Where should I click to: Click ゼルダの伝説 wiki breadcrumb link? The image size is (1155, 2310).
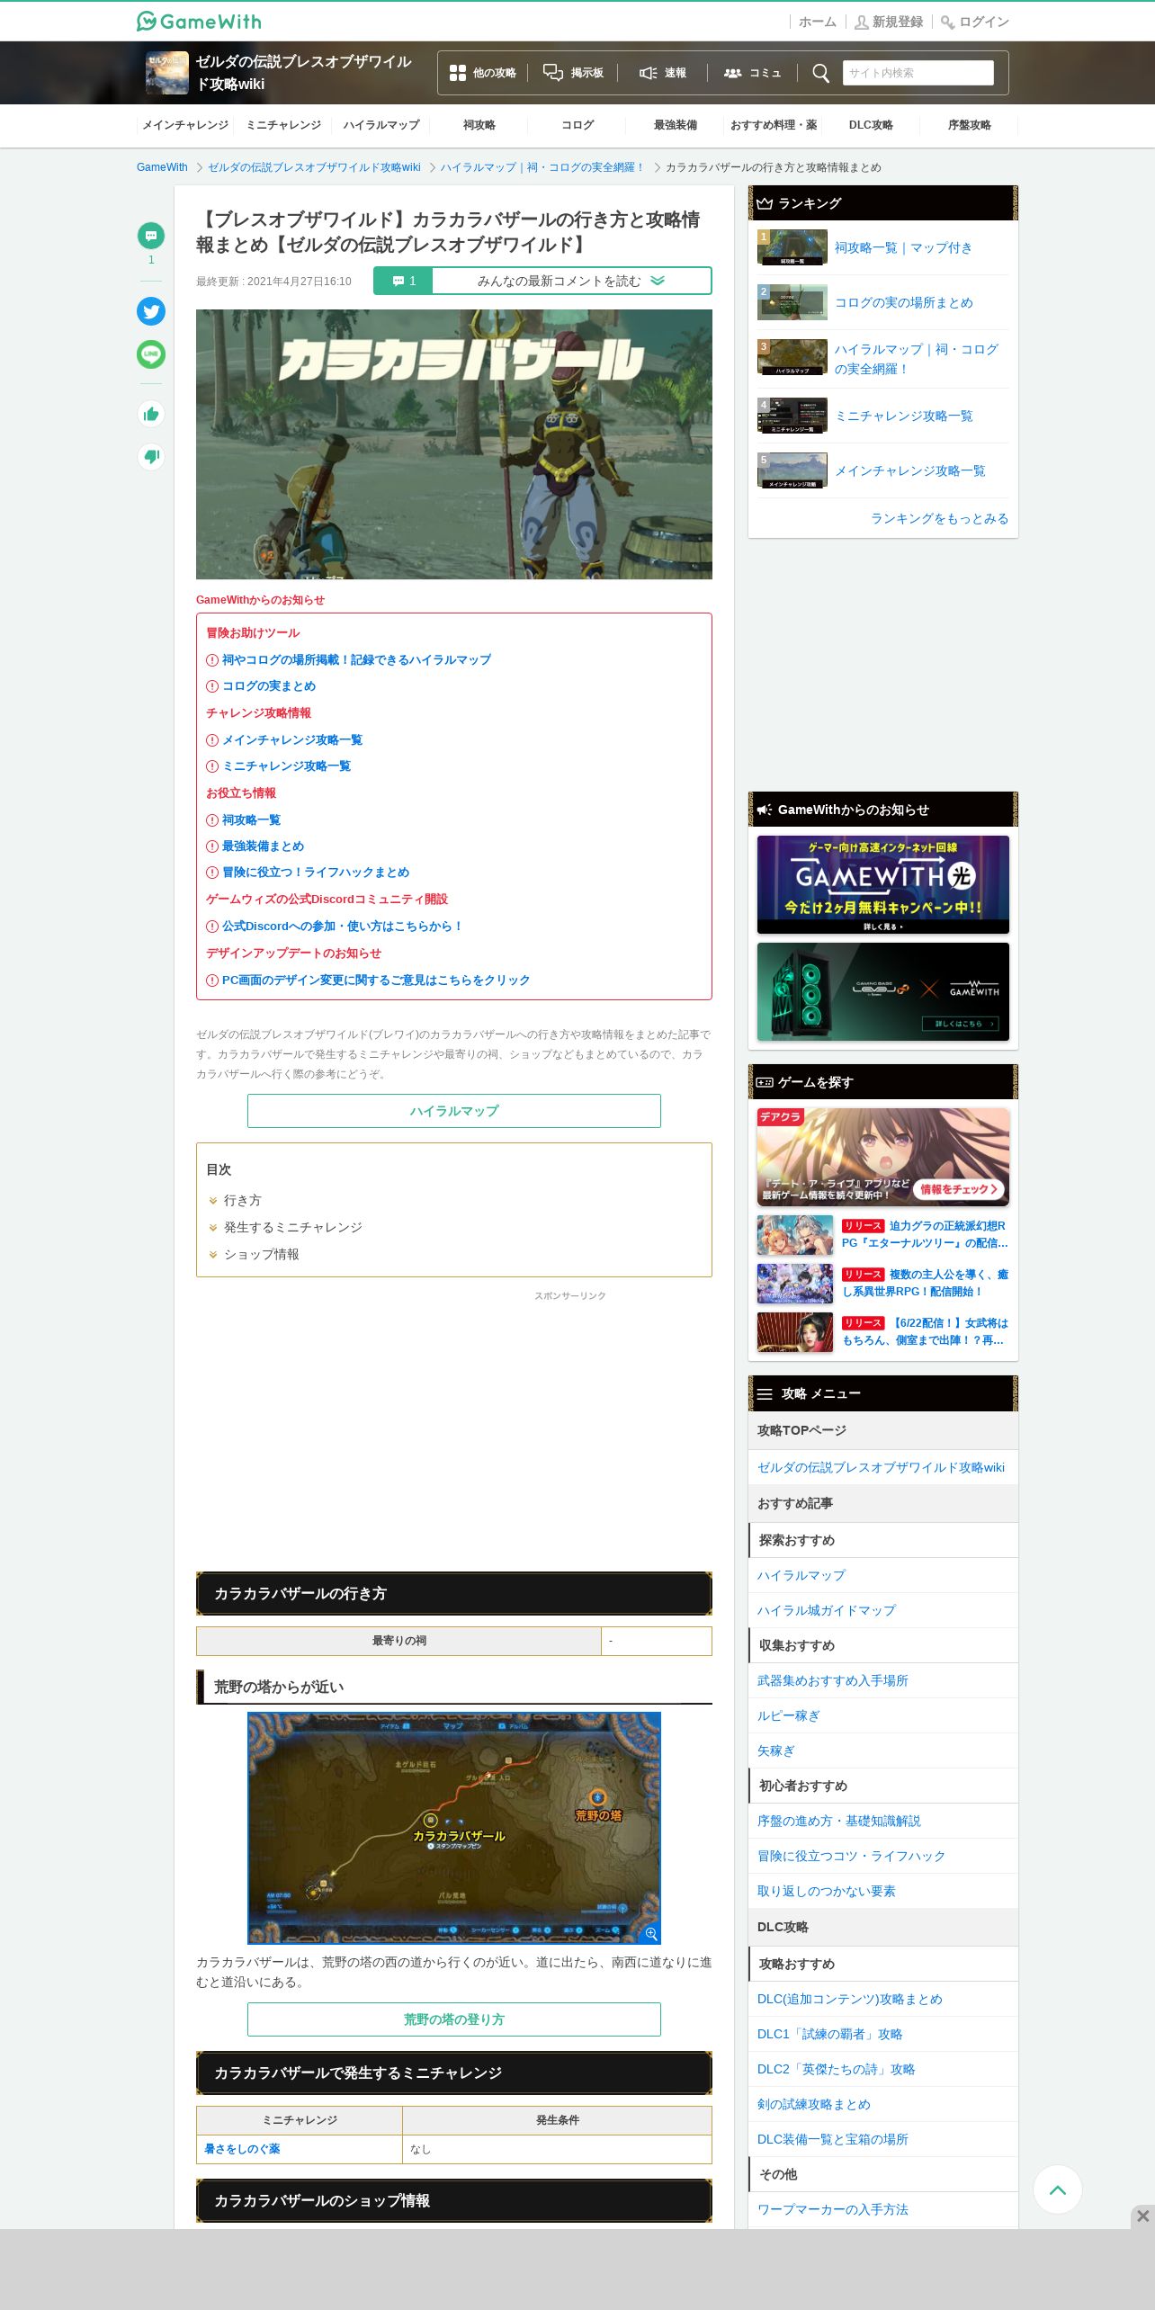[x=314, y=167]
